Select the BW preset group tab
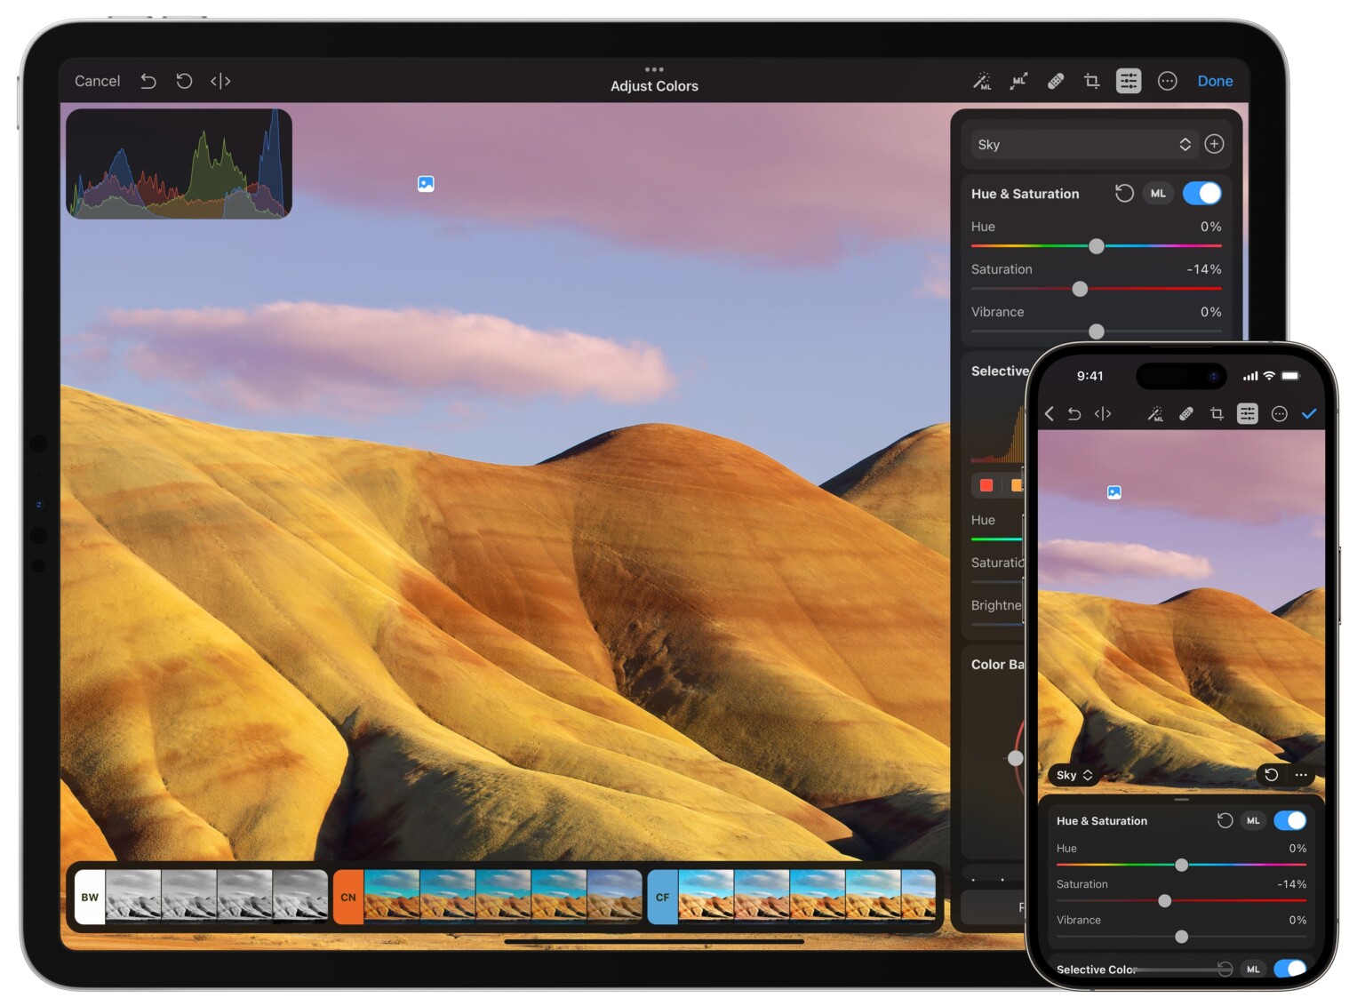The height and width of the screenshot is (1006, 1365). coord(90,897)
